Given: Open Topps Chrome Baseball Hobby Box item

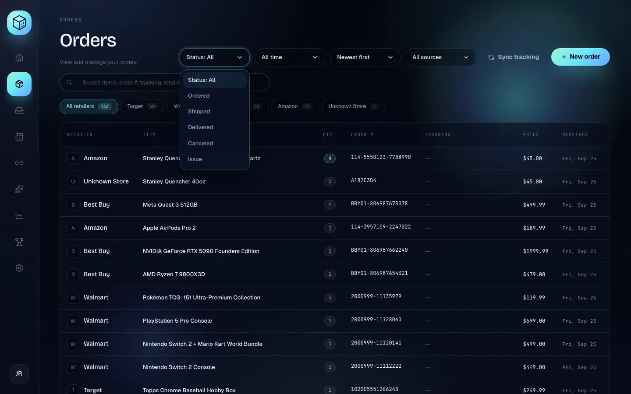Looking at the screenshot, I should pos(189,390).
